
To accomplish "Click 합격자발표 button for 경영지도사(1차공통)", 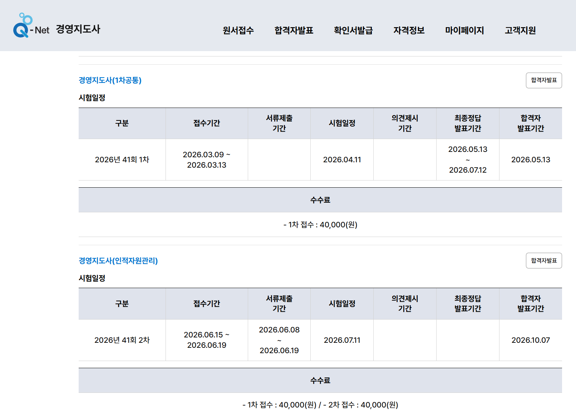I will 543,80.
